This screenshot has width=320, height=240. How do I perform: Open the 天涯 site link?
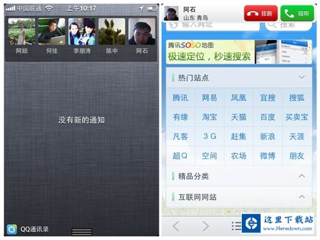point(297,136)
